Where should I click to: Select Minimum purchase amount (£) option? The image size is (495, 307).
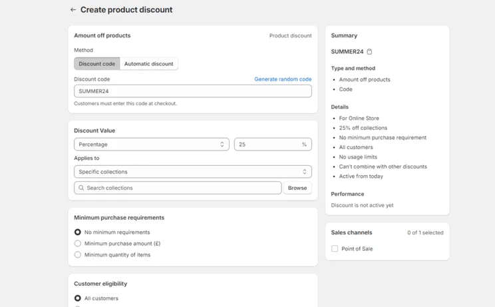coord(77,244)
